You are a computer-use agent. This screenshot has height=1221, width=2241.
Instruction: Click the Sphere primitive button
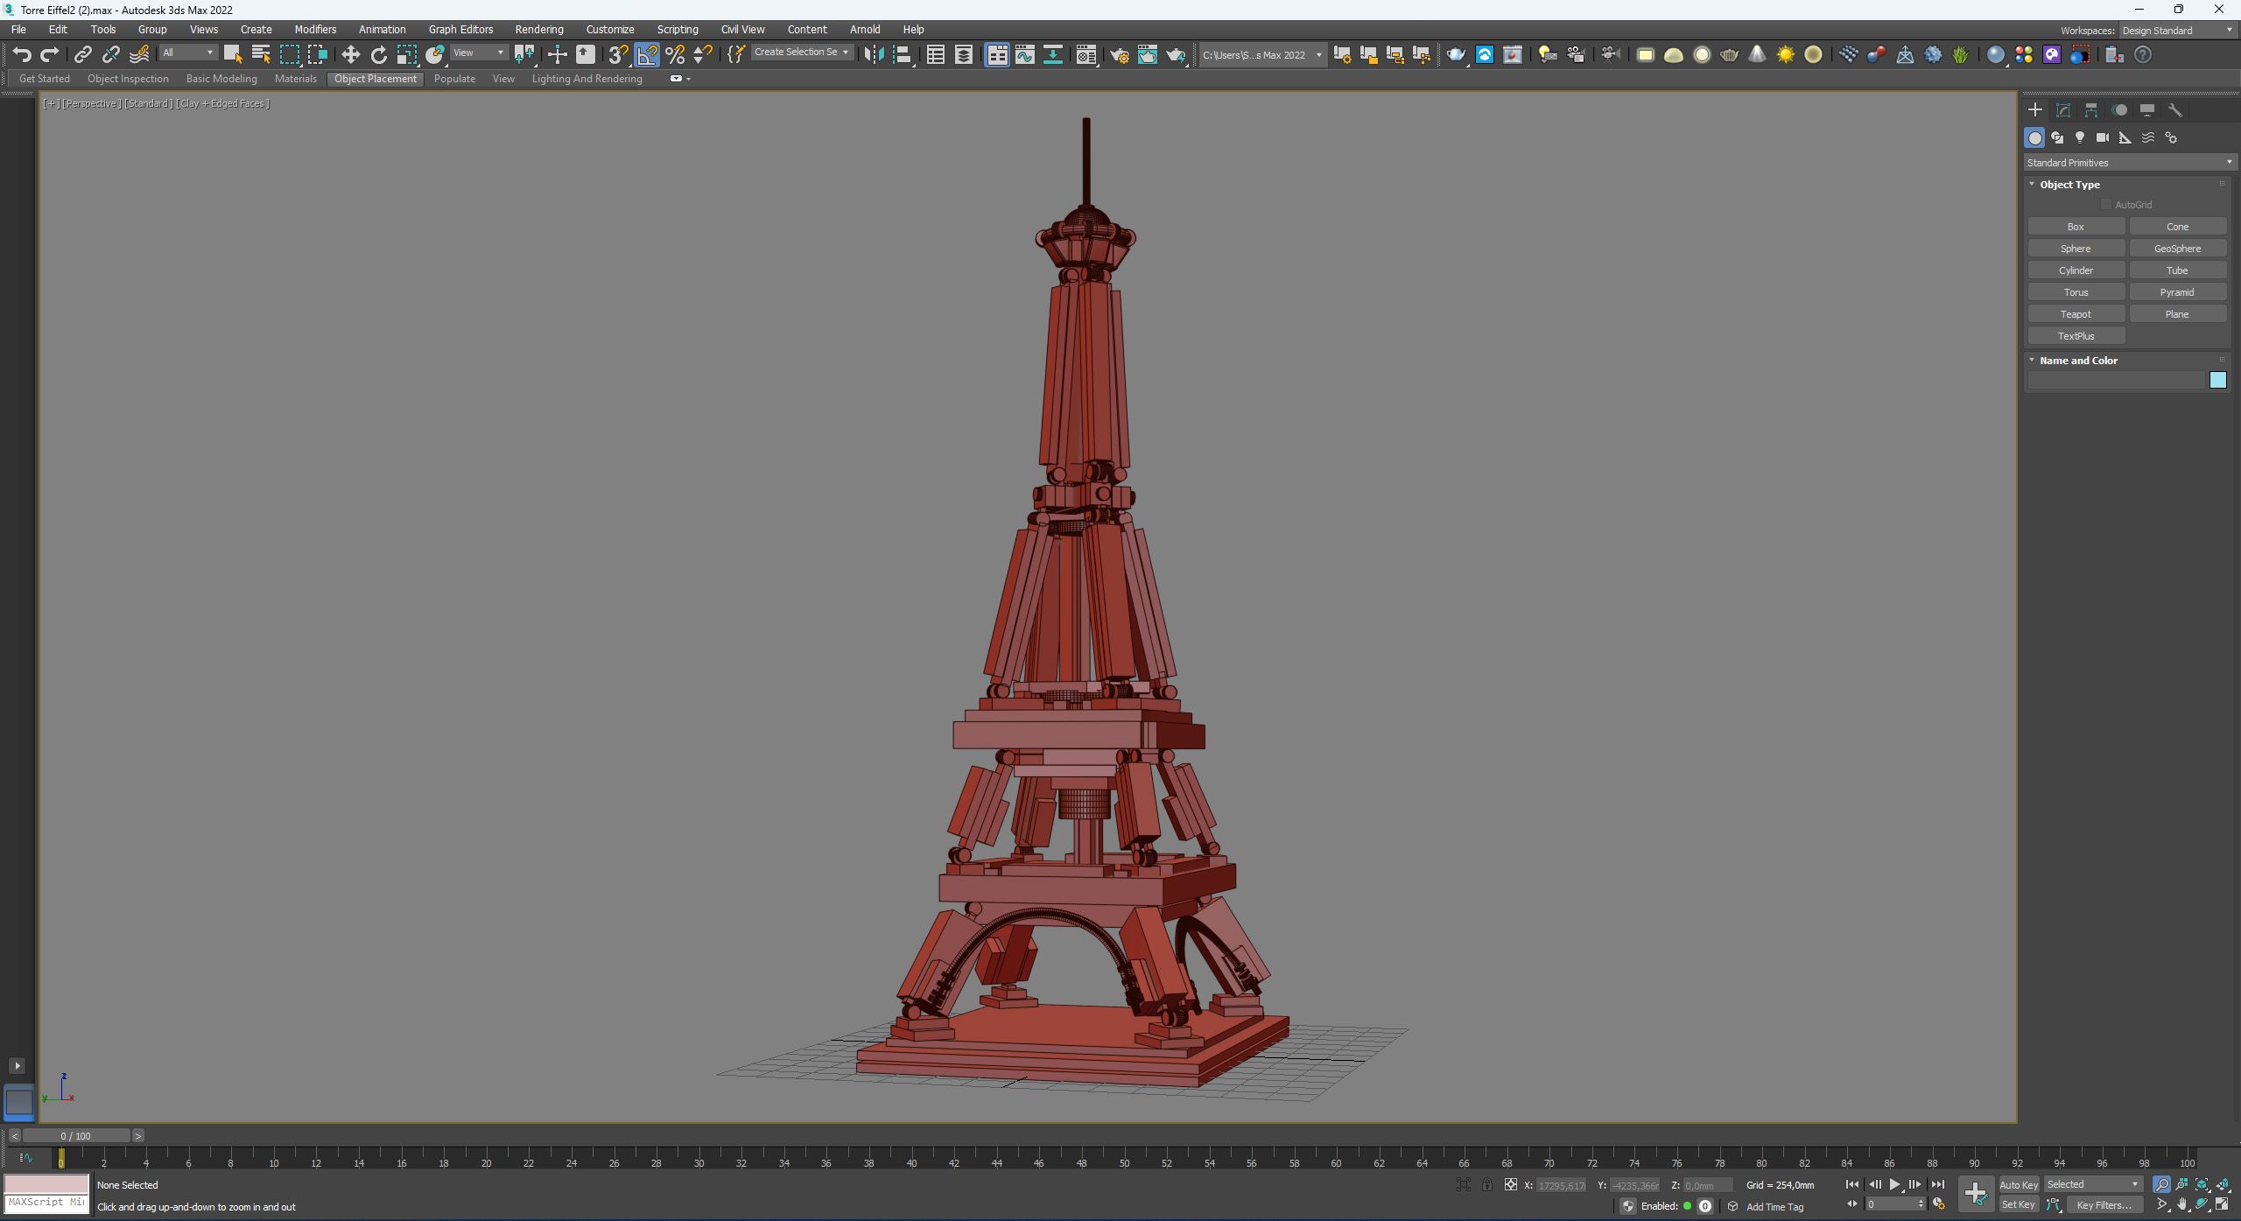[x=2077, y=248]
